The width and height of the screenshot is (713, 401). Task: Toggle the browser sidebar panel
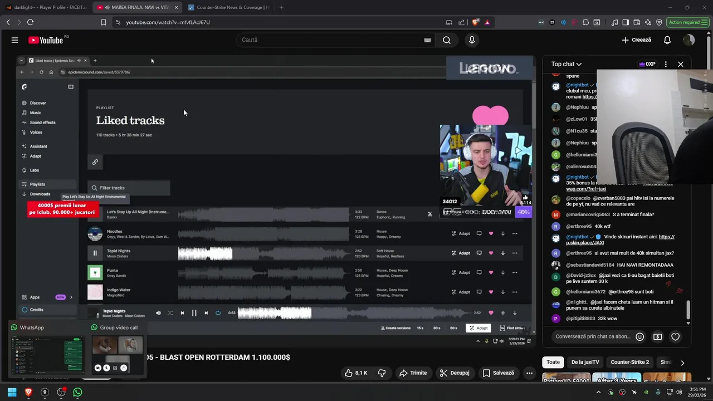(626, 22)
